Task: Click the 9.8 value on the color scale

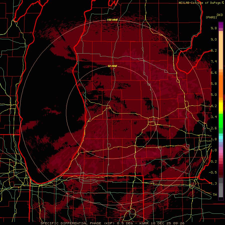Action: 214,28
